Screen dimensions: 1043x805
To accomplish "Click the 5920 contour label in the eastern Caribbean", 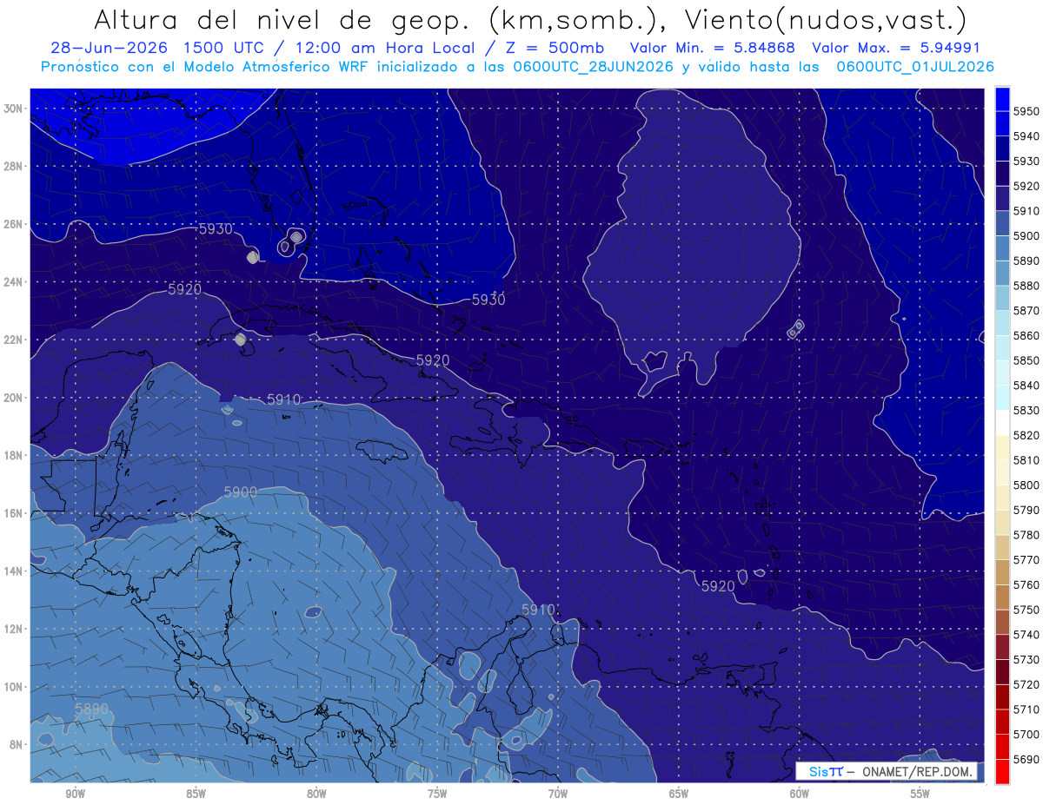I will click(x=718, y=586).
